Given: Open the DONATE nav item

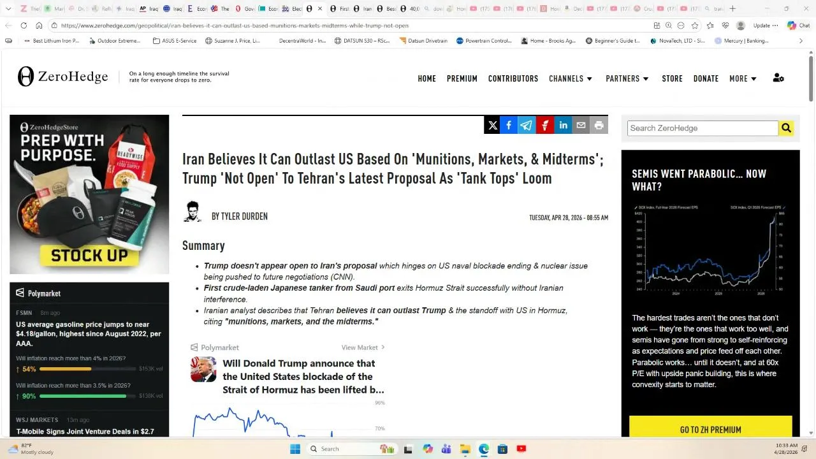Looking at the screenshot, I should 706,78.
